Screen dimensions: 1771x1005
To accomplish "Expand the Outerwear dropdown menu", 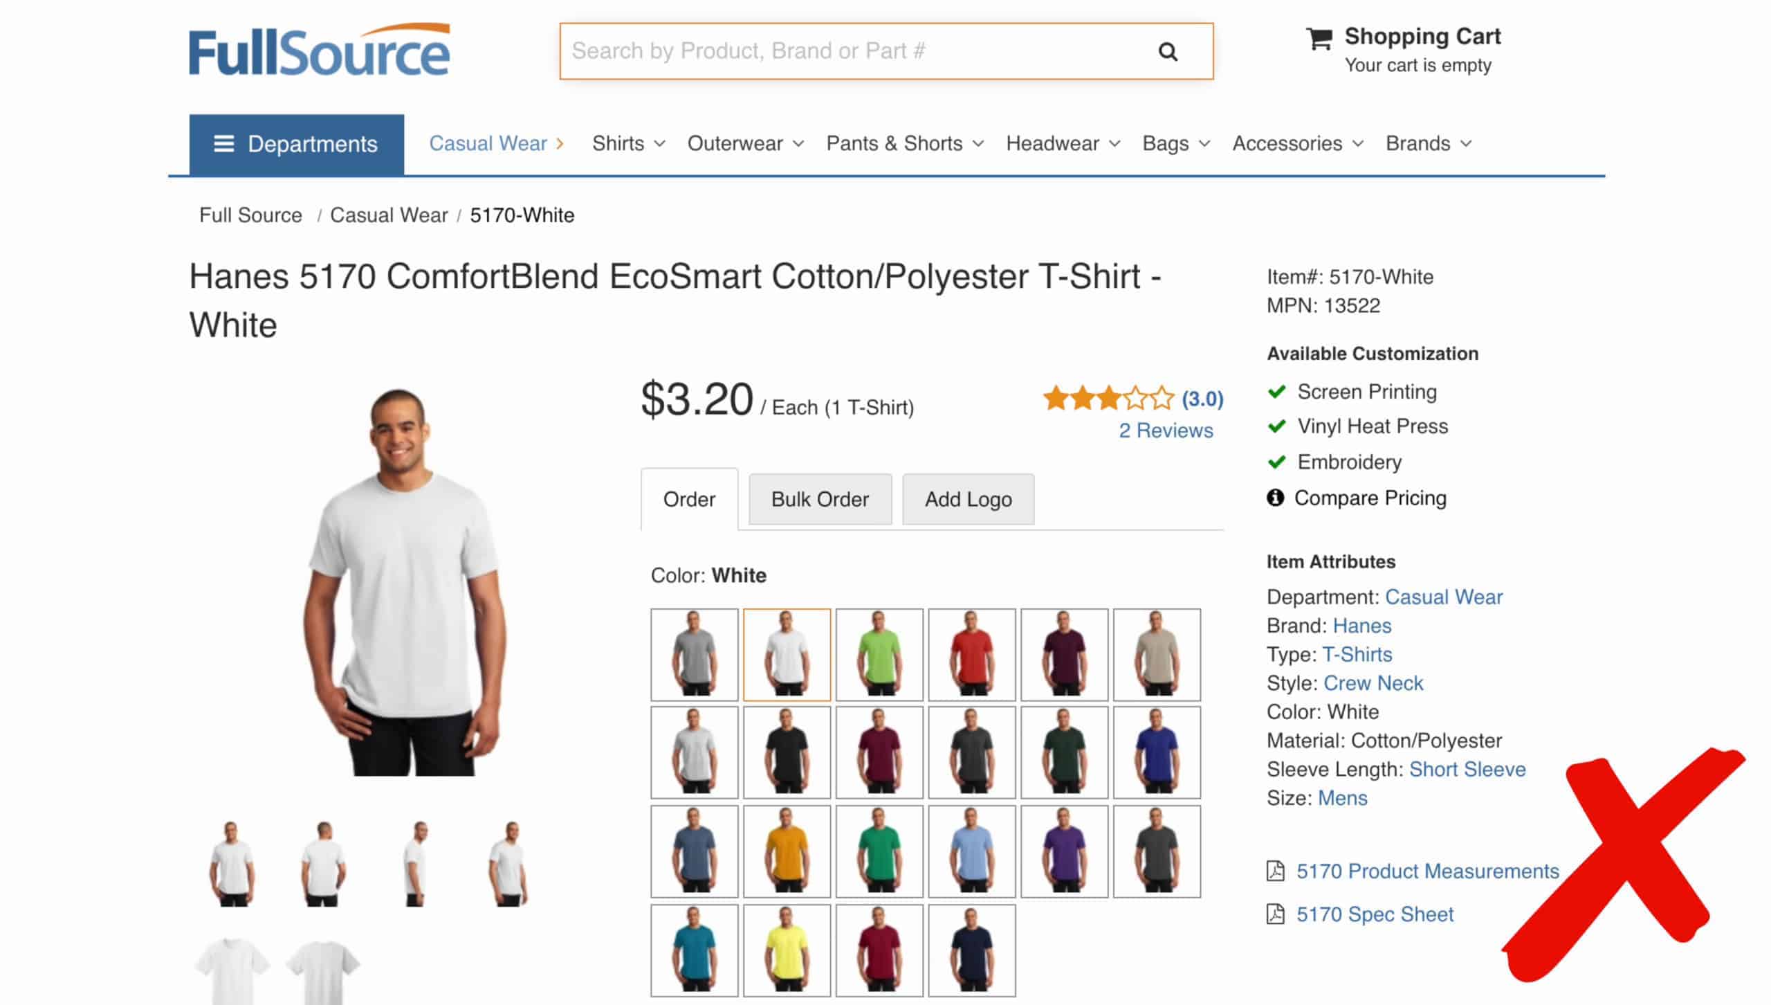I will pyautogui.click(x=745, y=144).
